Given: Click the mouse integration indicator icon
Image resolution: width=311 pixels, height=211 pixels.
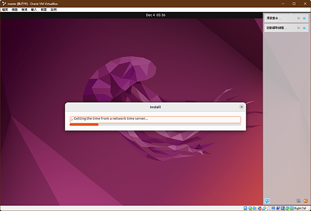Looking at the screenshot, I should point(287,208).
